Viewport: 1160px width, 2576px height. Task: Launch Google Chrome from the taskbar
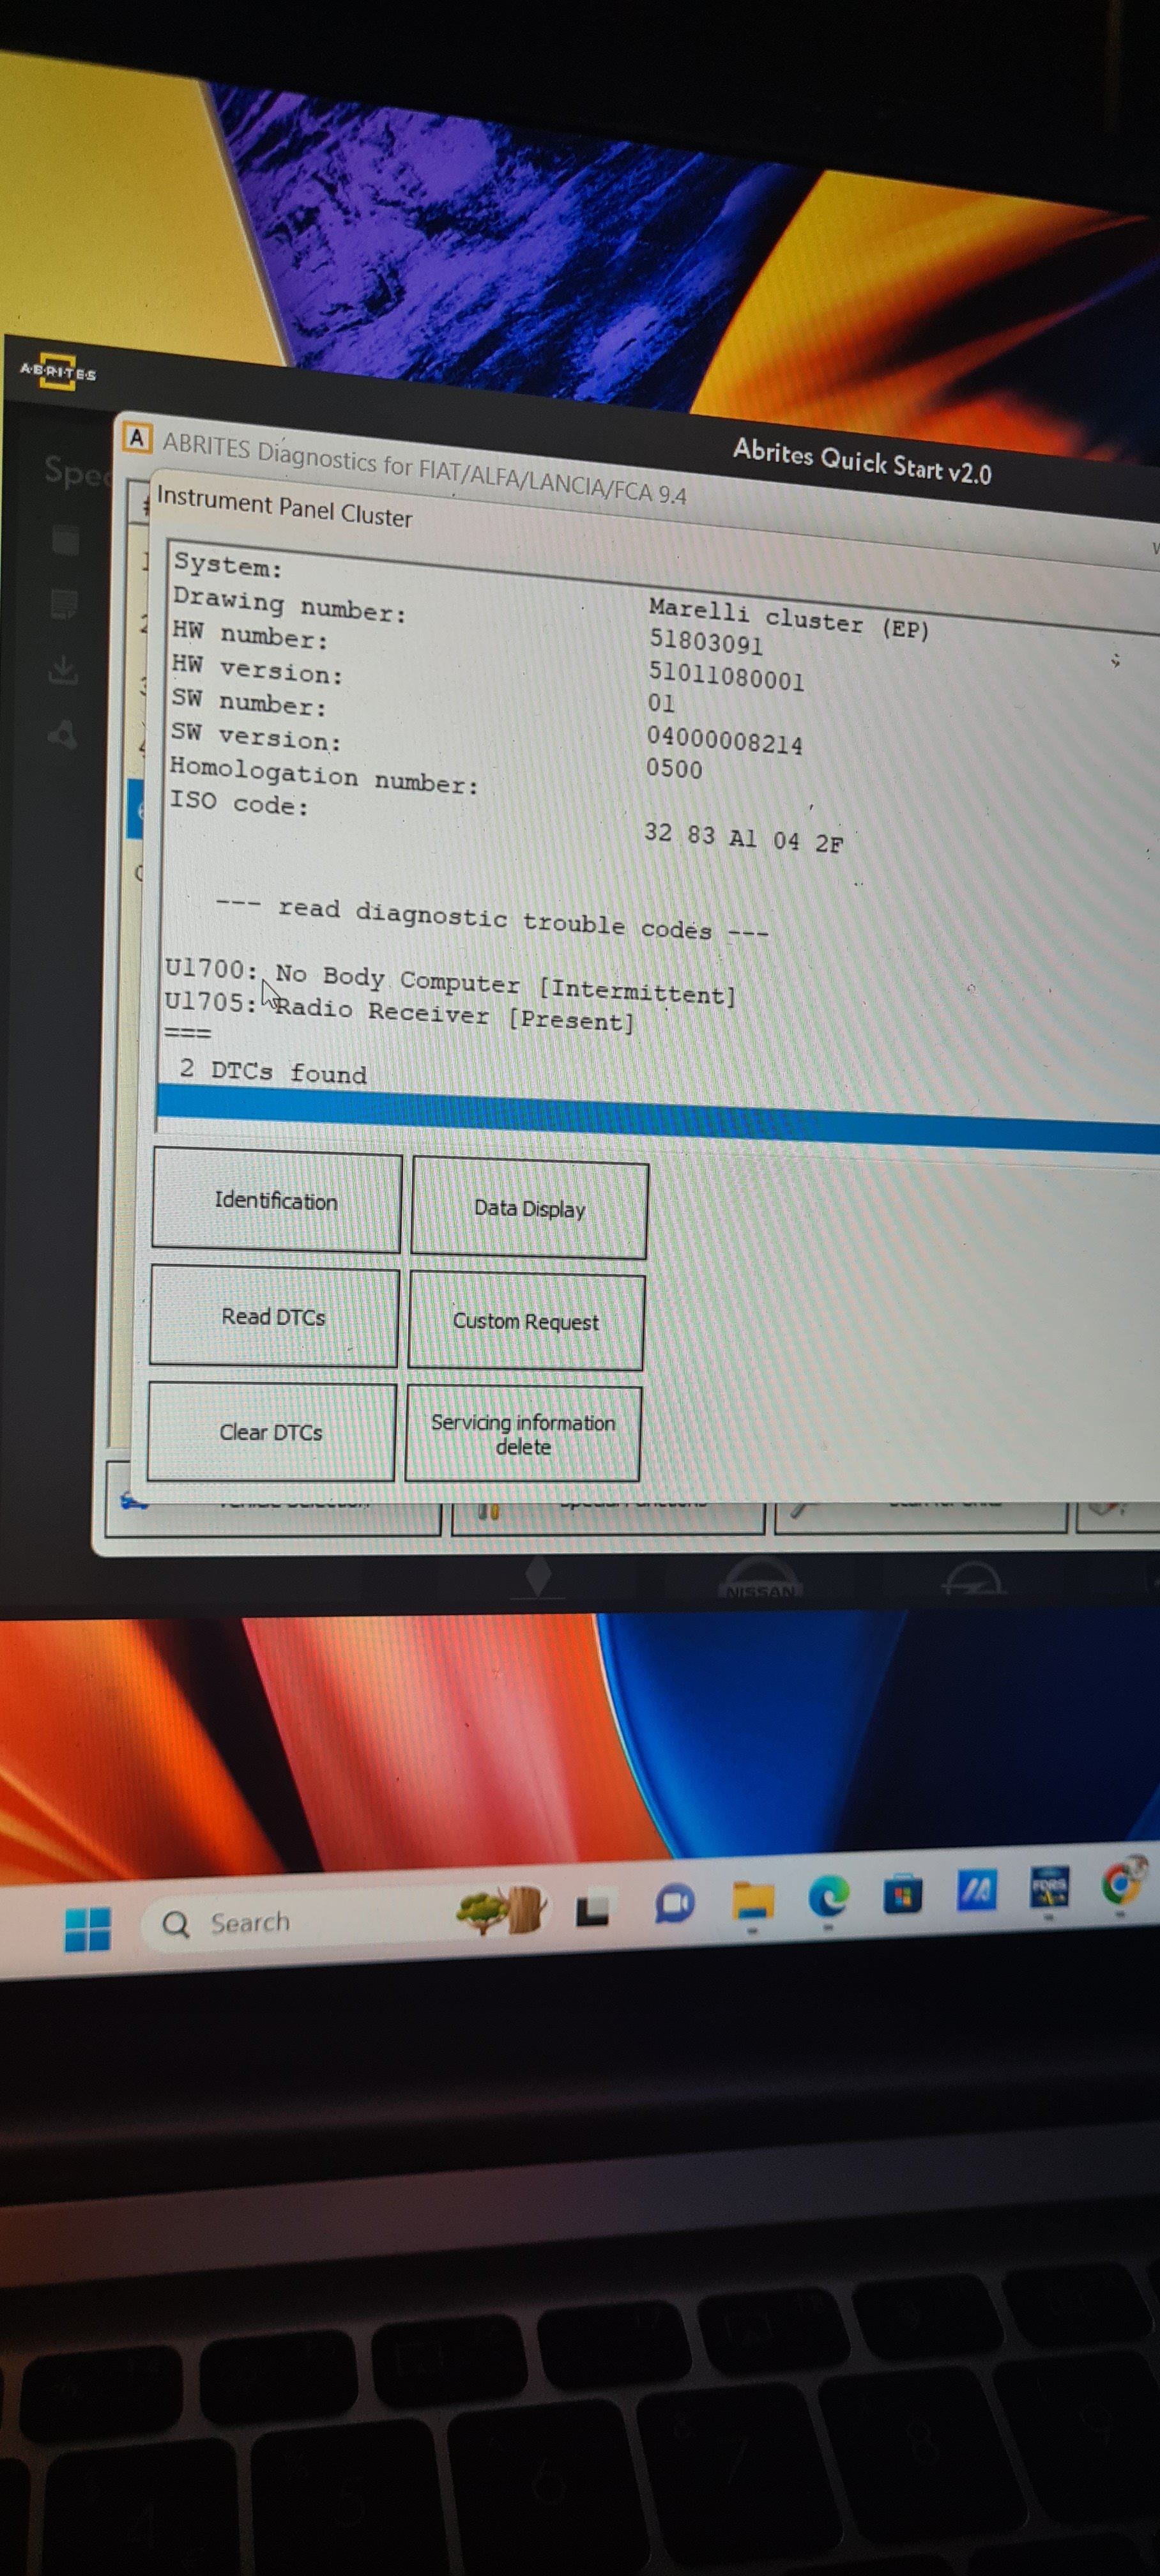click(x=1122, y=1883)
